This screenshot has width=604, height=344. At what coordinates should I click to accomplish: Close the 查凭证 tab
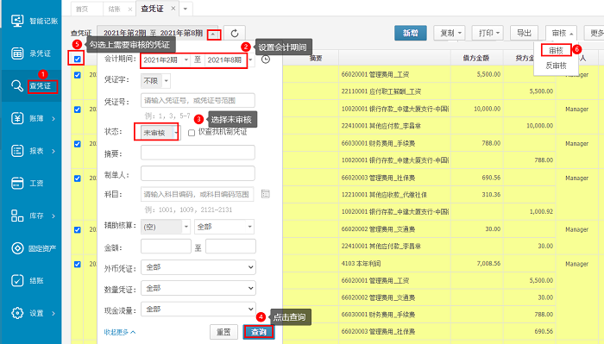(x=173, y=8)
